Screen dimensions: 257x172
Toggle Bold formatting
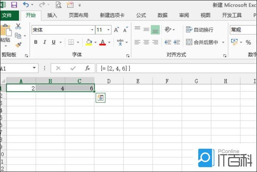pos(36,42)
